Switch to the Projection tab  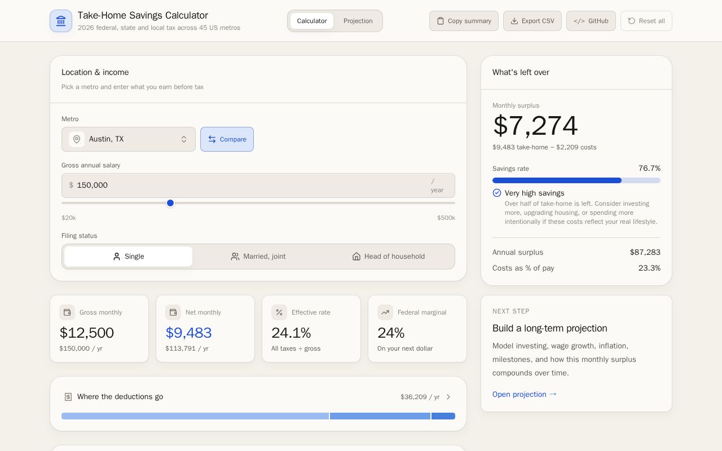pyautogui.click(x=358, y=21)
